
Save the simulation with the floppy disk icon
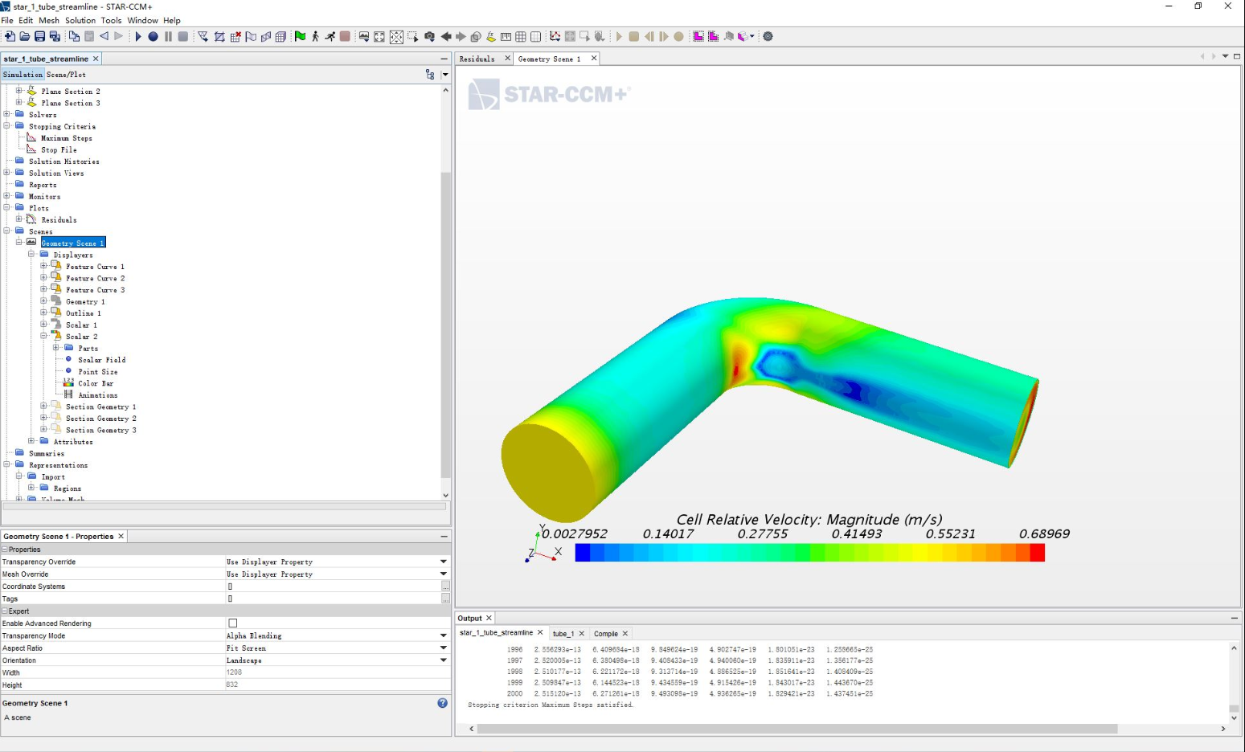tap(39, 36)
